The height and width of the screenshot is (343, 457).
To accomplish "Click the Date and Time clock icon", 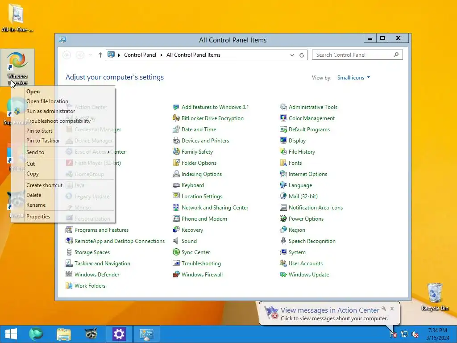I will pos(176,129).
